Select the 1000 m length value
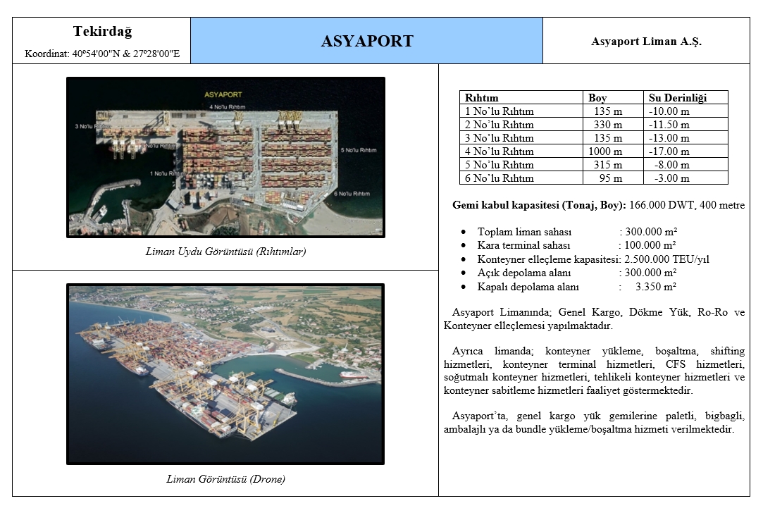 (x=605, y=151)
